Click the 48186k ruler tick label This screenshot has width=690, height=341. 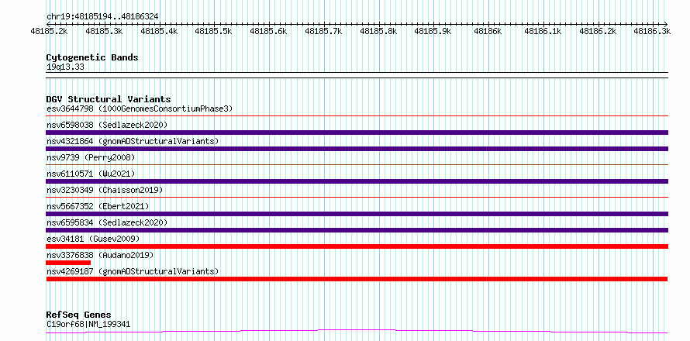(488, 31)
